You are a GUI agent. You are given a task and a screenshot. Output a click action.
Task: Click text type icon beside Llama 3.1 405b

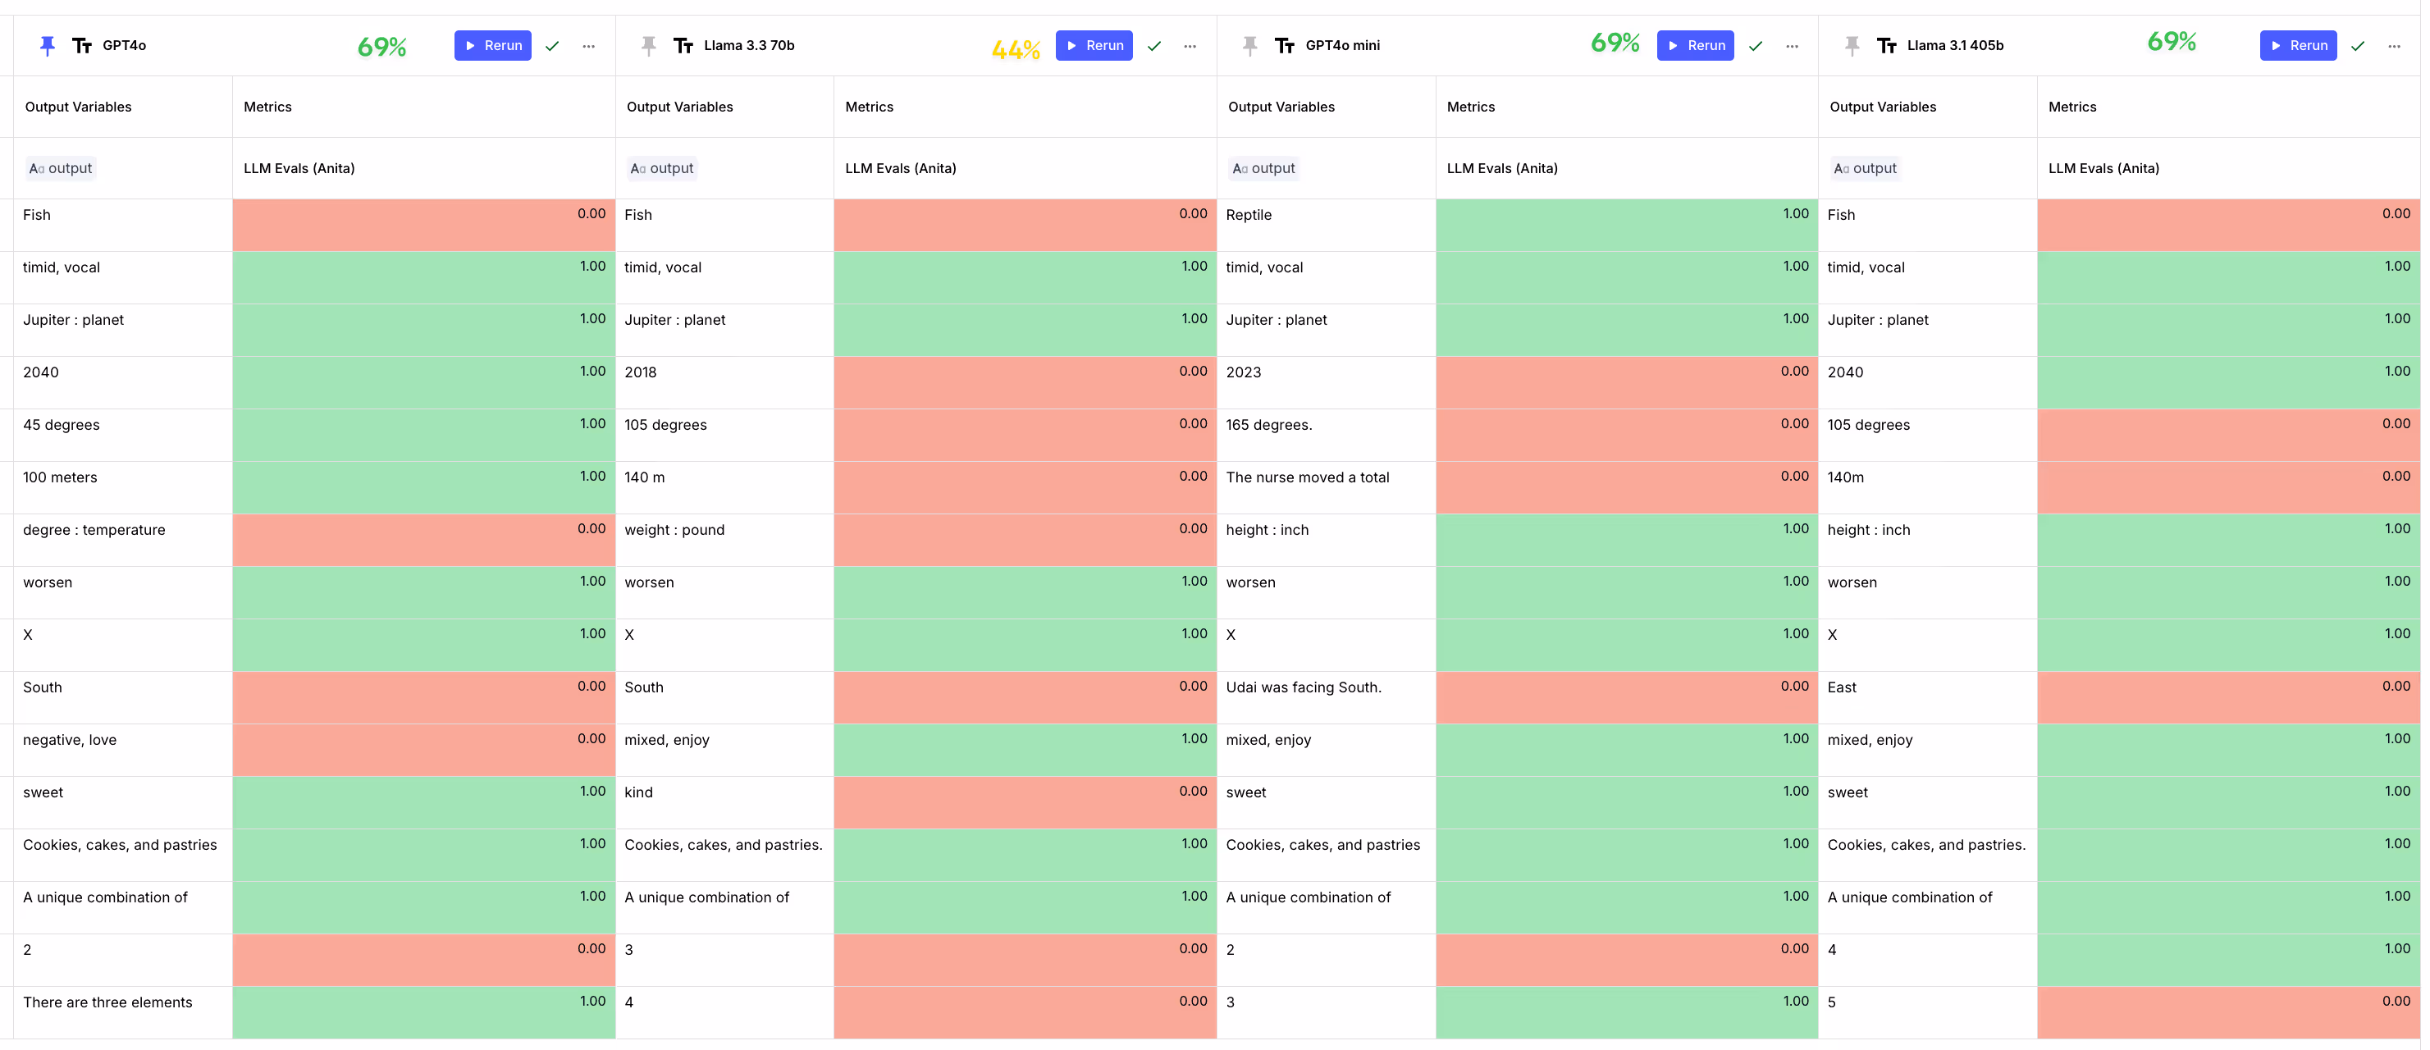(x=1887, y=45)
